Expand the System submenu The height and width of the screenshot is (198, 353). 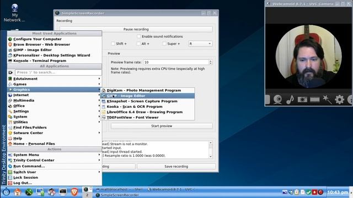[x=55, y=117]
